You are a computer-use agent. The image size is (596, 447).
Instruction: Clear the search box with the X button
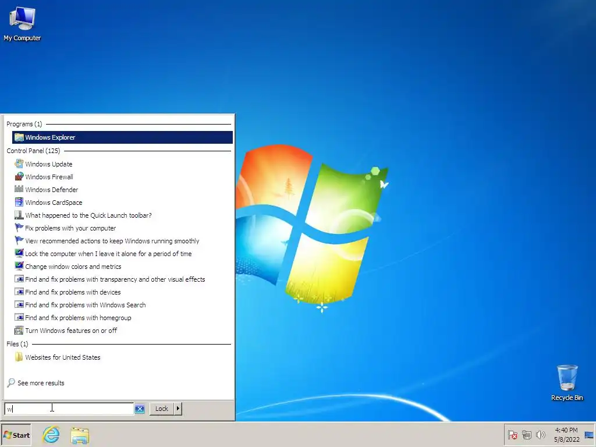(140, 409)
